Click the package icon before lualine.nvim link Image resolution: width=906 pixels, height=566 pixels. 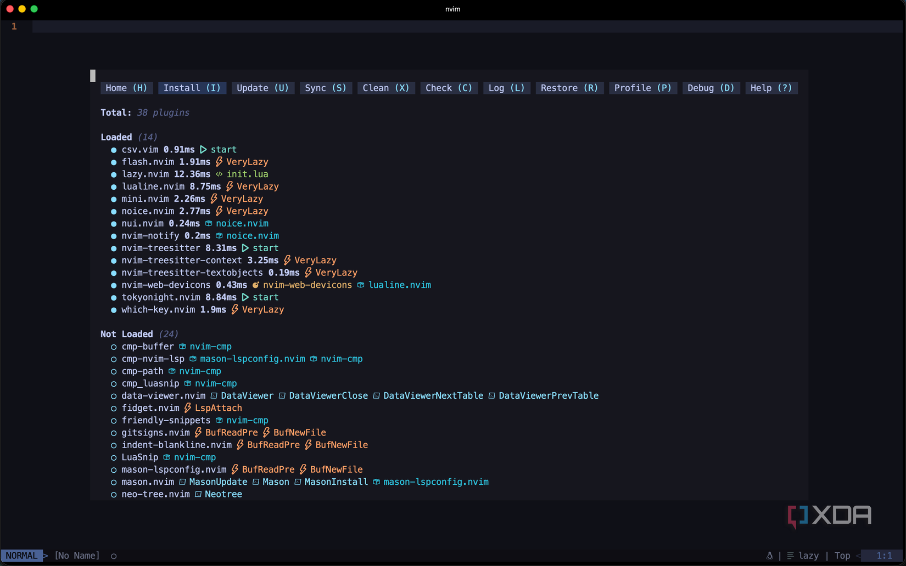click(361, 285)
